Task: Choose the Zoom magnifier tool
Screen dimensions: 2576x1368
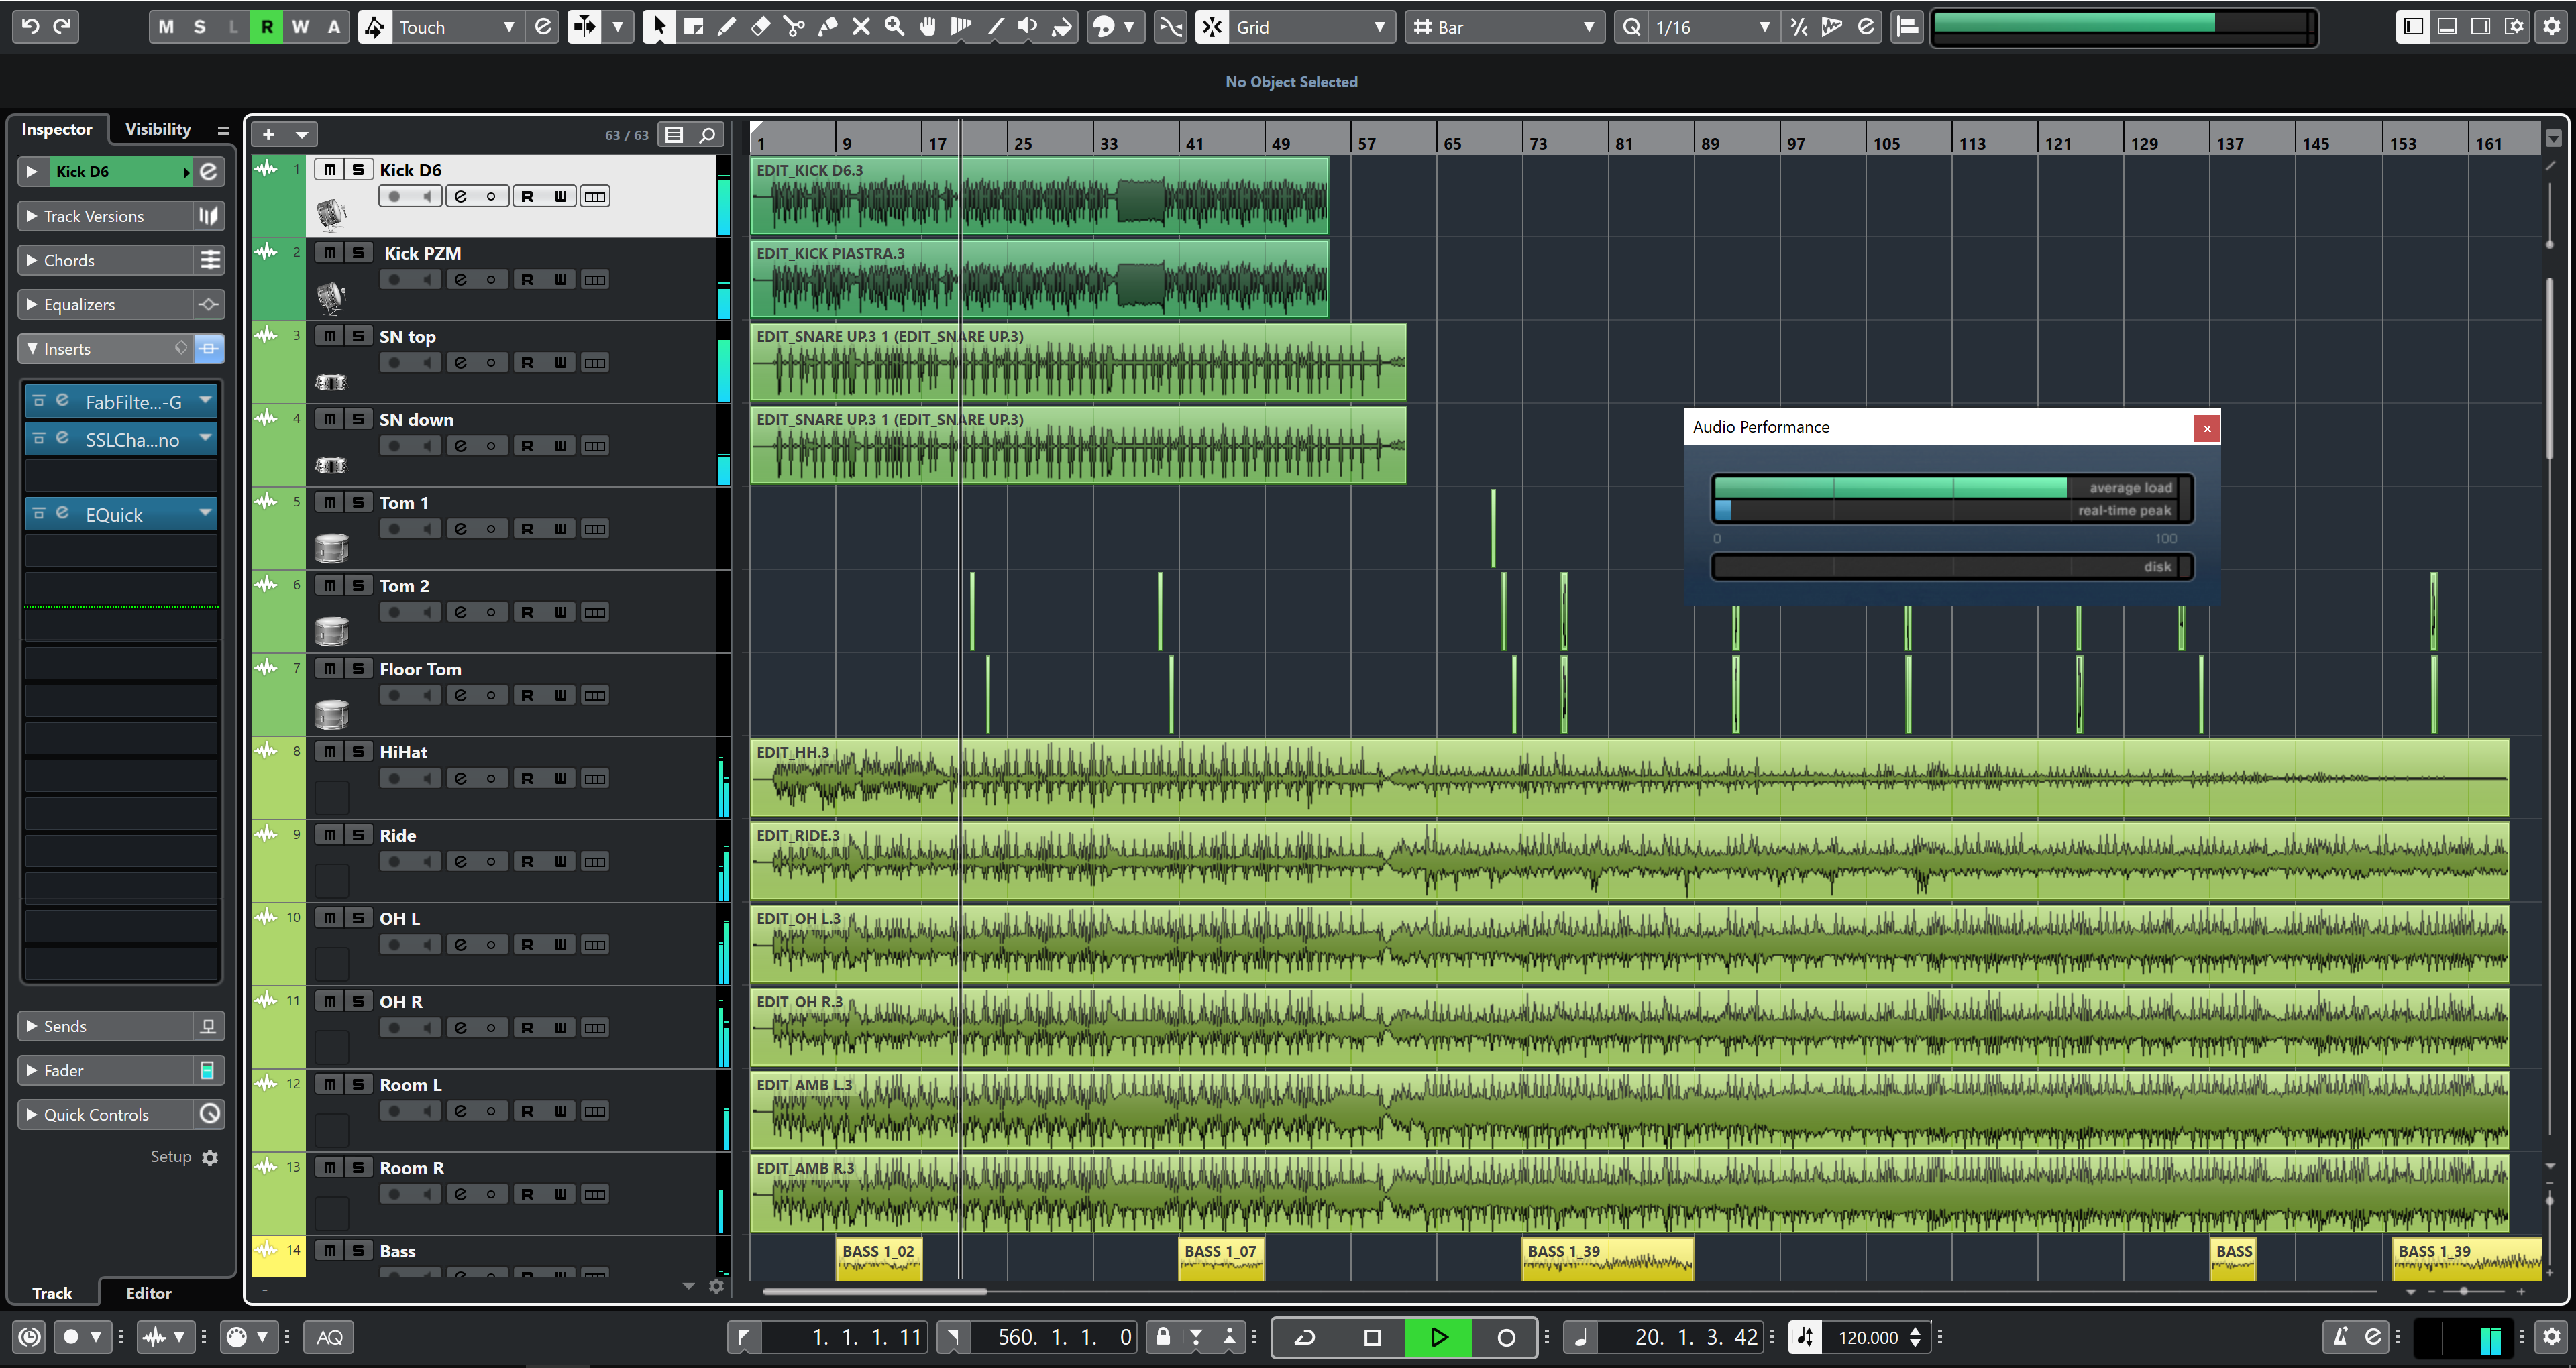Action: coord(894,27)
